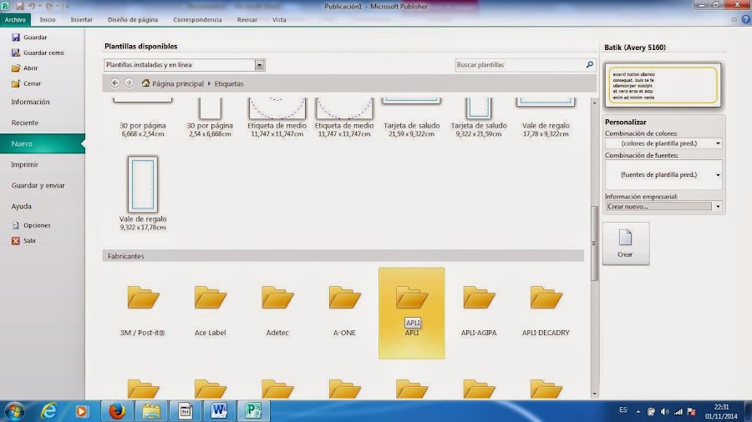The height and width of the screenshot is (422, 752).
Task: Select Nuevo in the backstage menu
Action: [x=43, y=143]
